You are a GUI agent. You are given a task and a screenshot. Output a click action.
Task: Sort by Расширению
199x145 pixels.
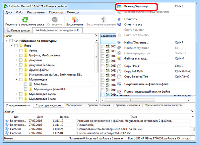point(74,105)
